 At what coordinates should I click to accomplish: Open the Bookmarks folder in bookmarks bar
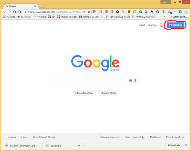(24, 17)
